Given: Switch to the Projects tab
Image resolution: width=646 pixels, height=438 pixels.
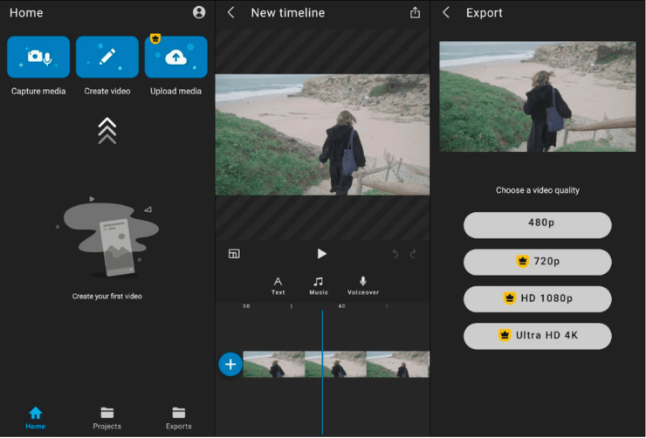Looking at the screenshot, I should coord(107,417).
